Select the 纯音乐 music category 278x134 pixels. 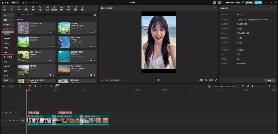coord(6,48)
